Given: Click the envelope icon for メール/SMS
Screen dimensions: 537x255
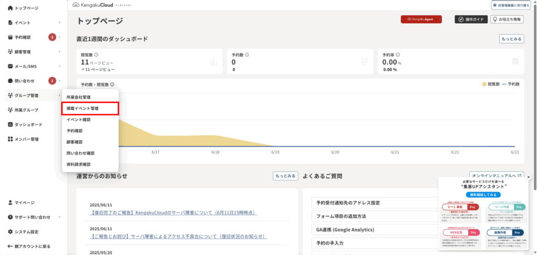Looking at the screenshot, I should (10, 67).
